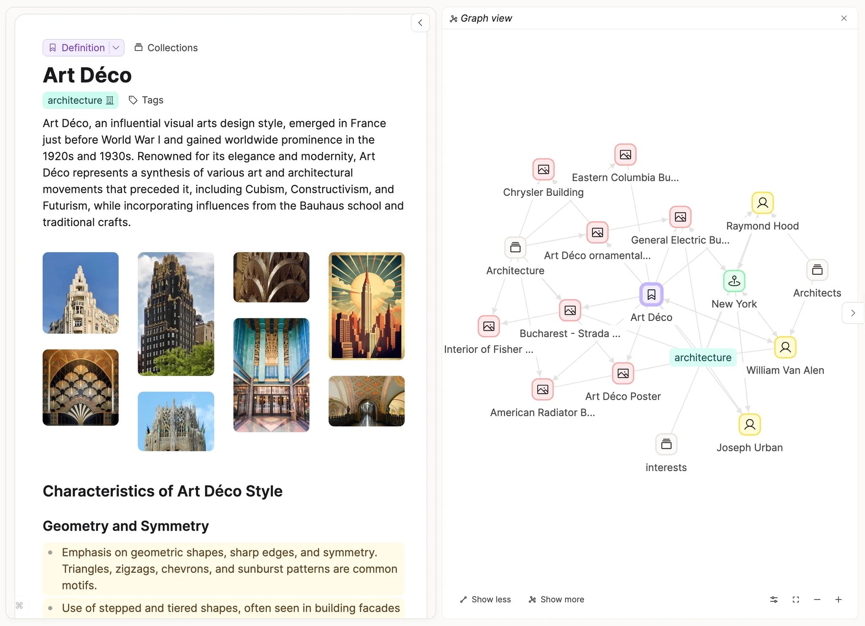Select the New York location pin node
The width and height of the screenshot is (865, 626).
tap(734, 281)
